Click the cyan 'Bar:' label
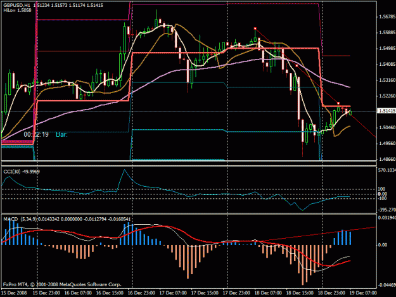Viewport: 396px width, 297px height. pyautogui.click(x=61, y=134)
